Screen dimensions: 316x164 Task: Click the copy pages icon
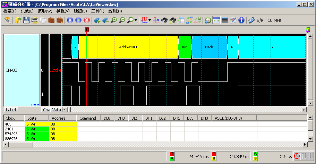pyautogui.click(x=43, y=20)
